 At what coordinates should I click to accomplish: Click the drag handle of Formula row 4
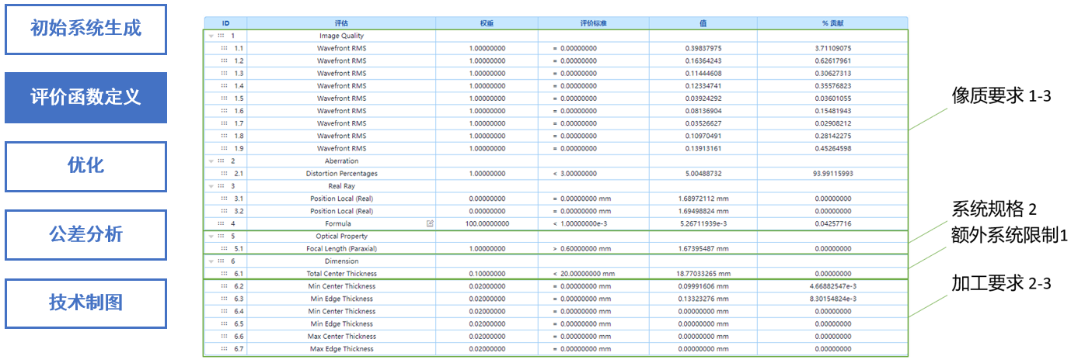pyautogui.click(x=222, y=223)
